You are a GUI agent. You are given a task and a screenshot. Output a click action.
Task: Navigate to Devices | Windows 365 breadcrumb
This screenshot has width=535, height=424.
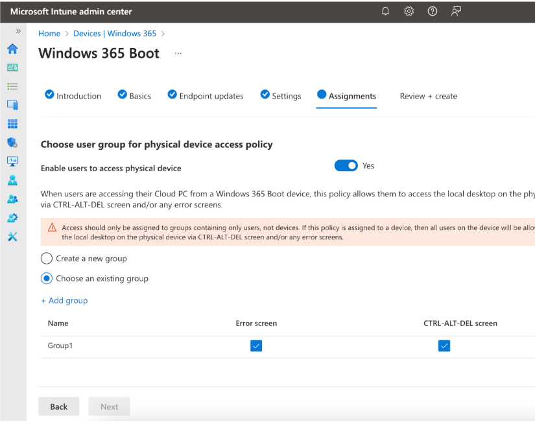pyautogui.click(x=115, y=34)
